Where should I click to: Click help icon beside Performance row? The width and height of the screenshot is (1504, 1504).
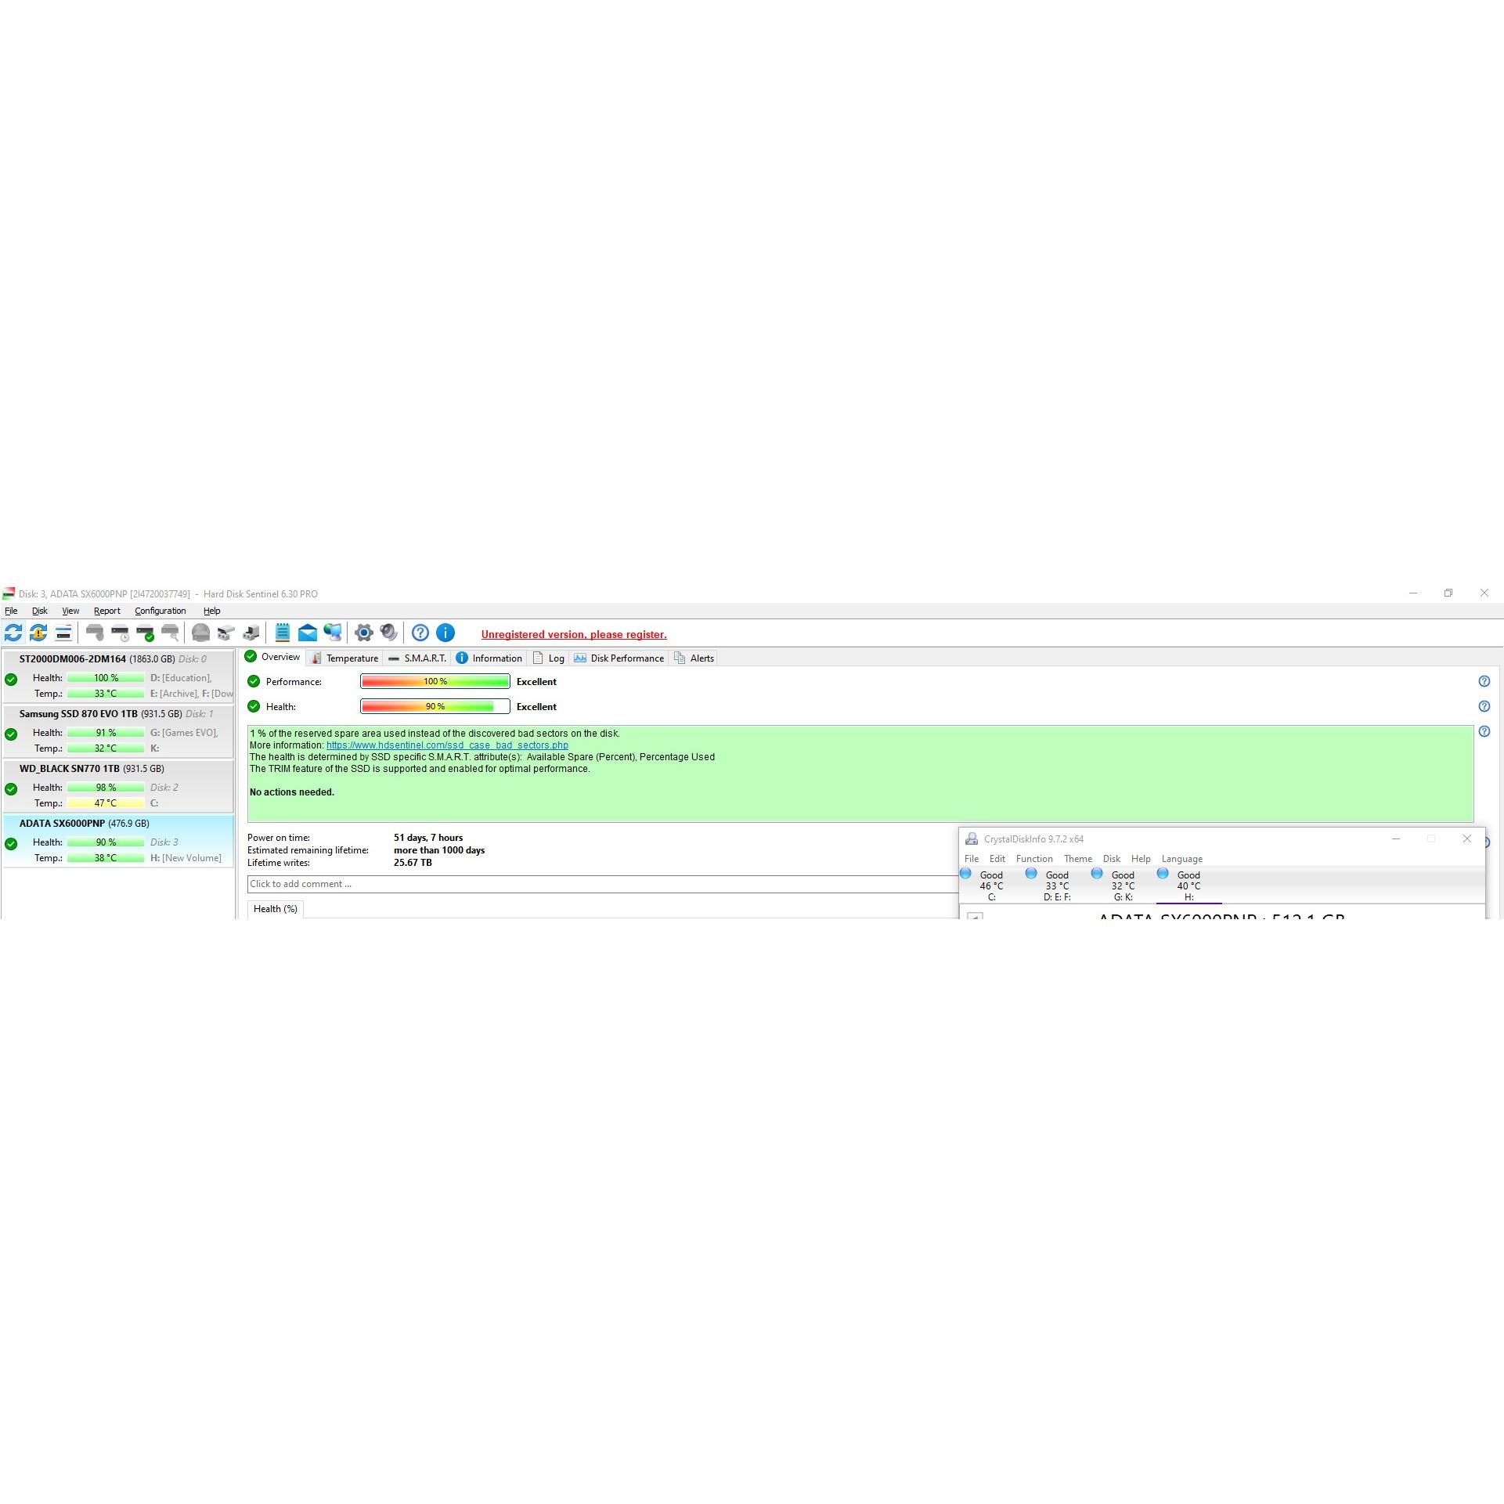click(x=1484, y=681)
